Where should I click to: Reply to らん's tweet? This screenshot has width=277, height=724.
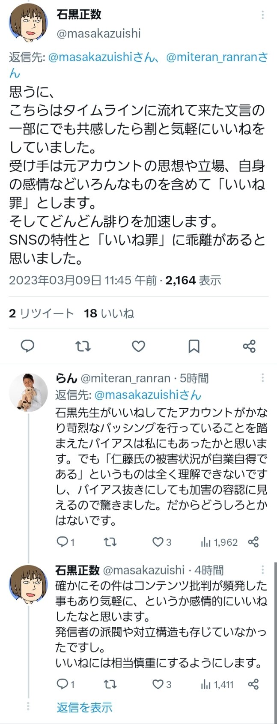[x=63, y=542]
